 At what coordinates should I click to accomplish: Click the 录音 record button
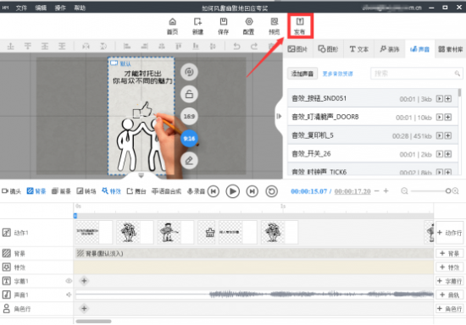point(196,191)
